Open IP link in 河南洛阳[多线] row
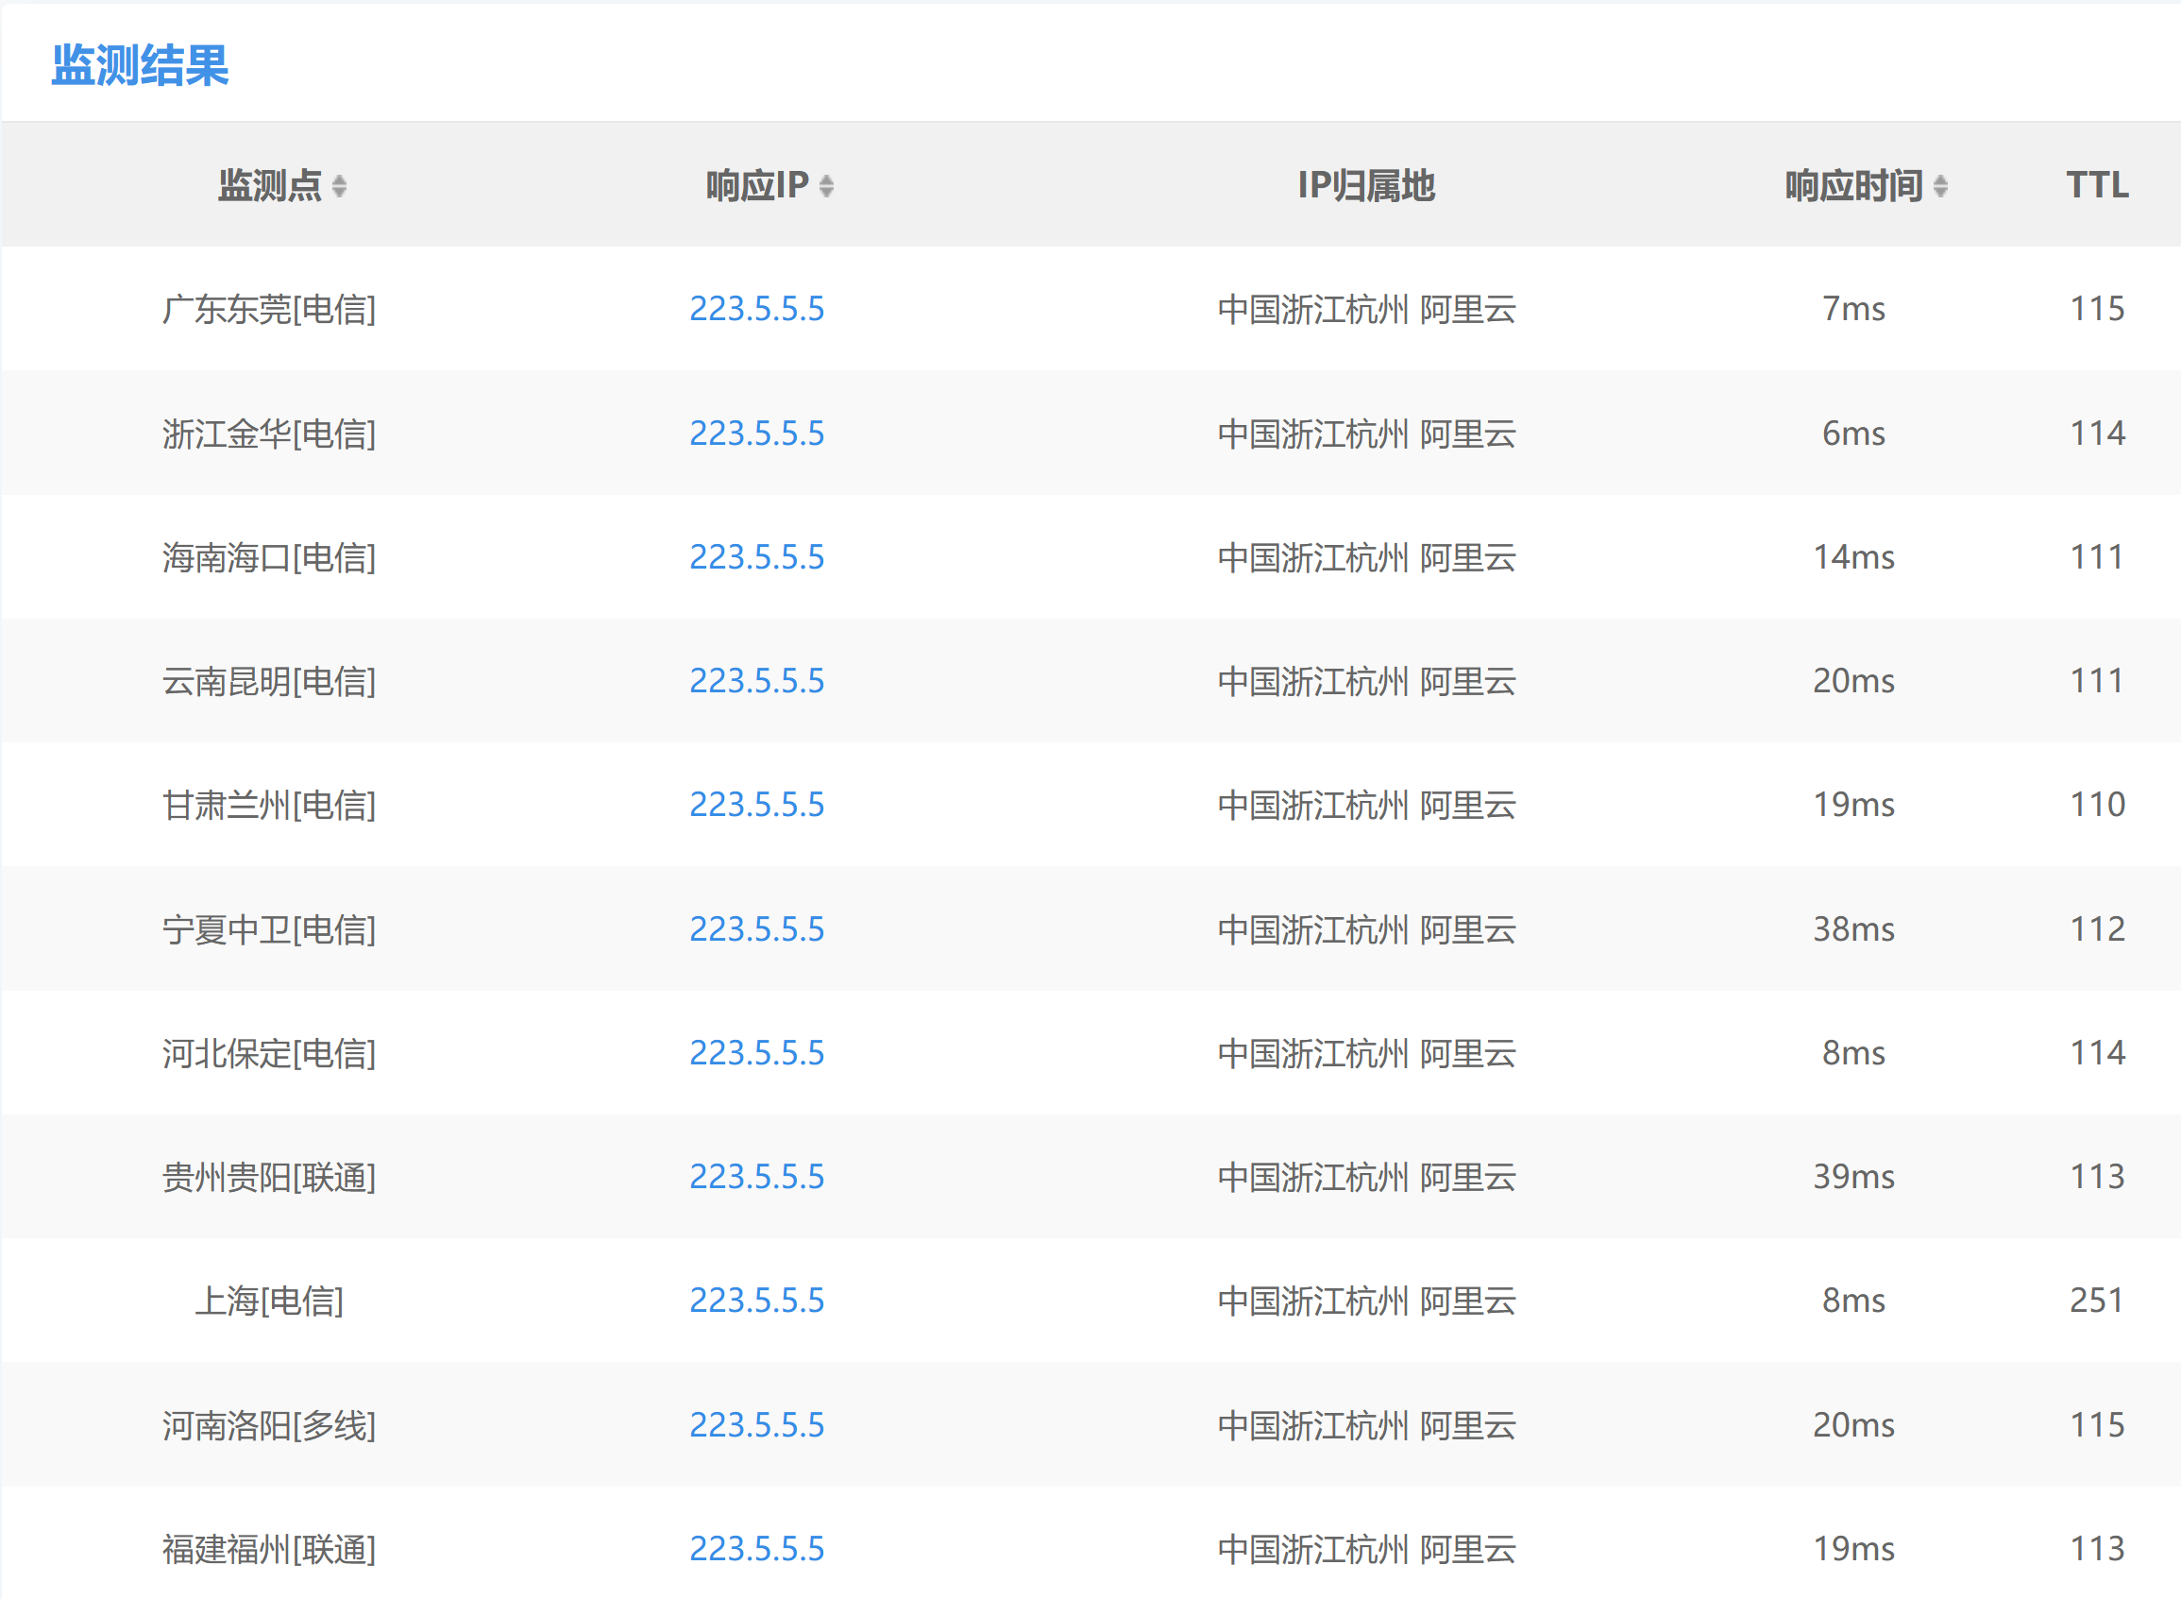 (x=755, y=1425)
